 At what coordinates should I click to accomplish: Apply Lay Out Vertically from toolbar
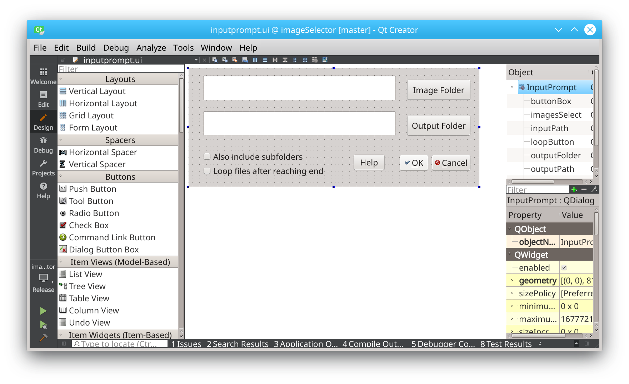click(x=265, y=60)
